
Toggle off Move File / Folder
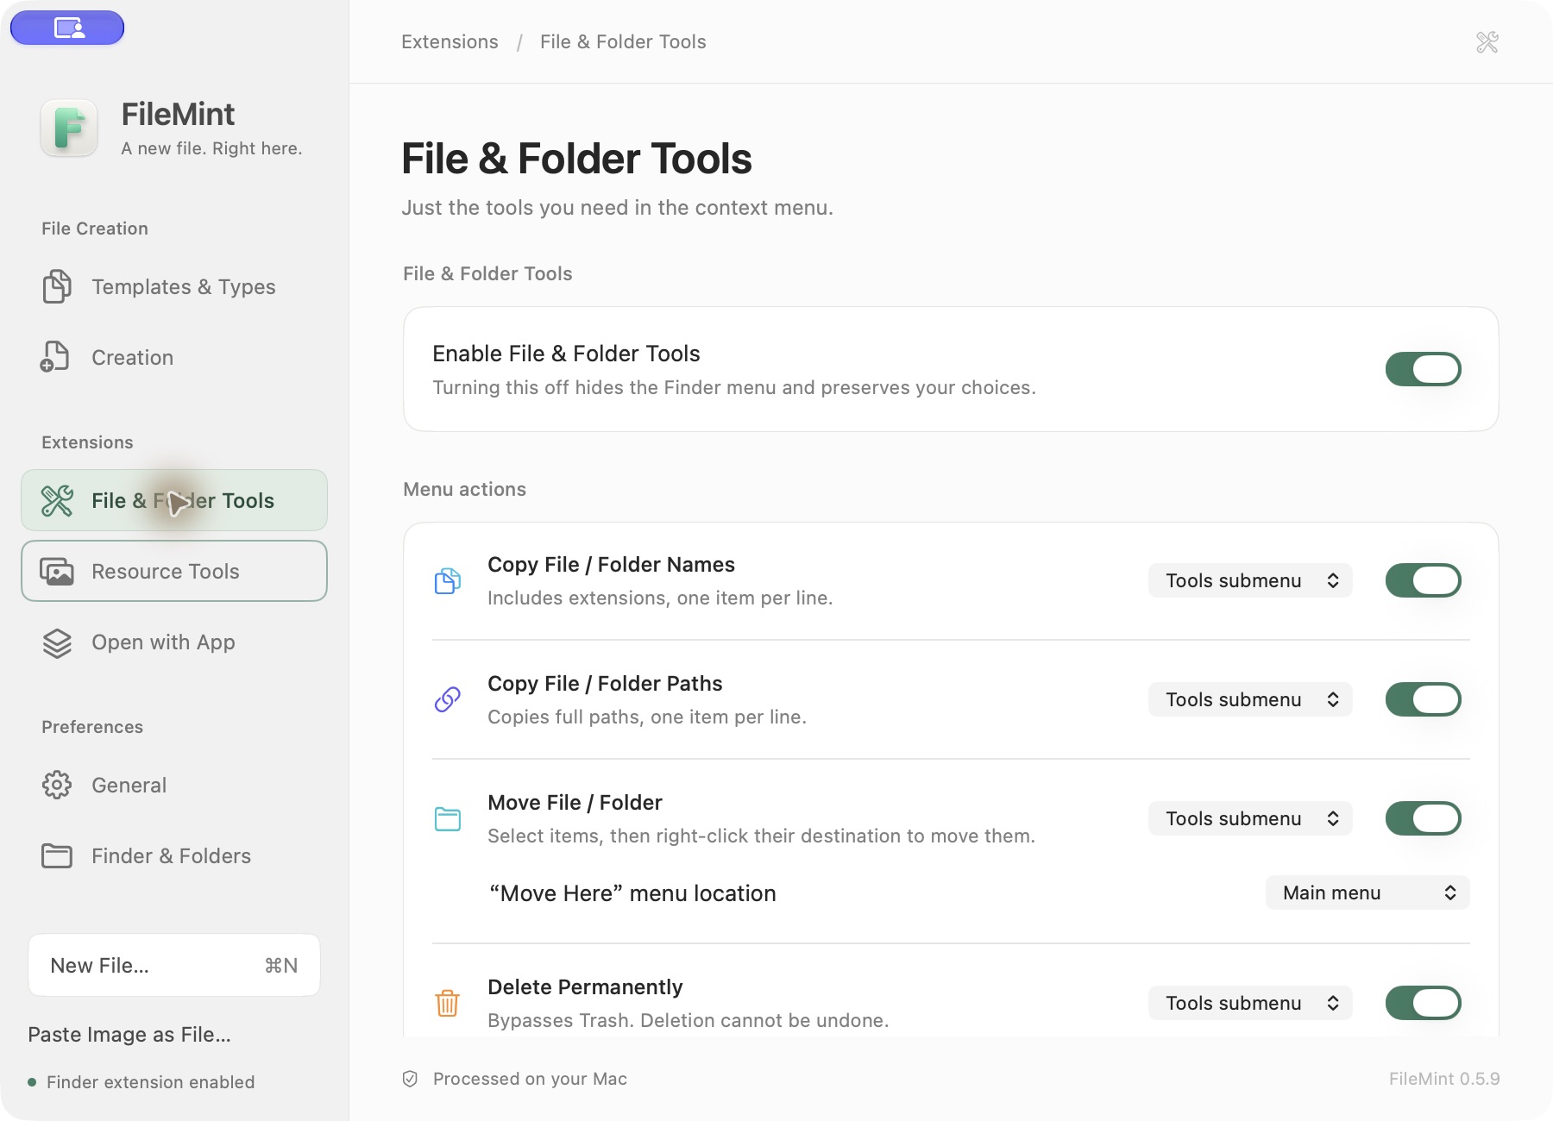pos(1424,818)
